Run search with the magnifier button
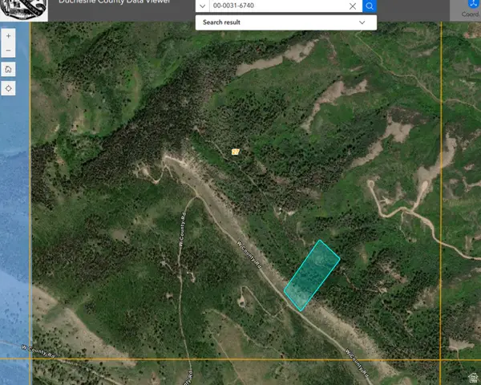The image size is (481, 385). pyautogui.click(x=370, y=6)
